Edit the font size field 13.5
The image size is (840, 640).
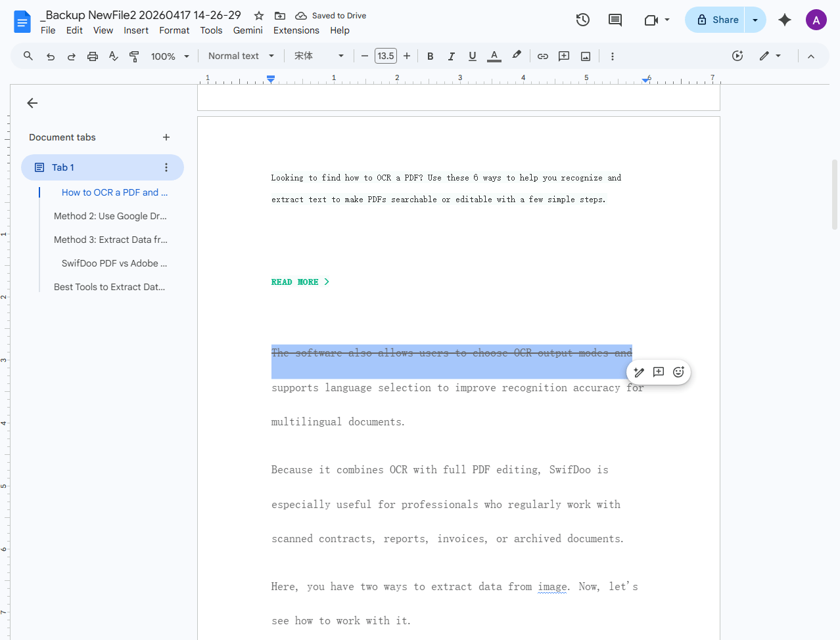386,56
